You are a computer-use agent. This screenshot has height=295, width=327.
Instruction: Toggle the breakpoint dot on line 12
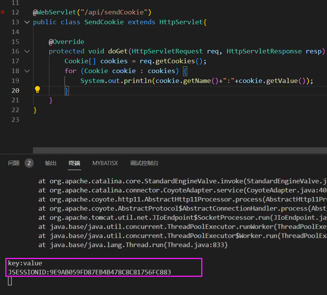[3, 12]
